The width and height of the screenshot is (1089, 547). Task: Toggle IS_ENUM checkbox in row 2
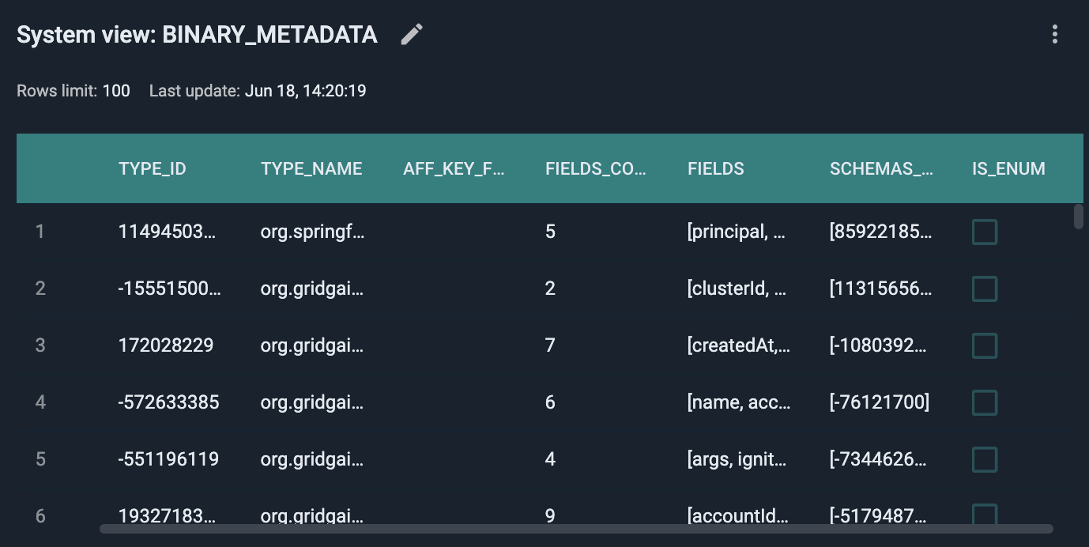985,289
